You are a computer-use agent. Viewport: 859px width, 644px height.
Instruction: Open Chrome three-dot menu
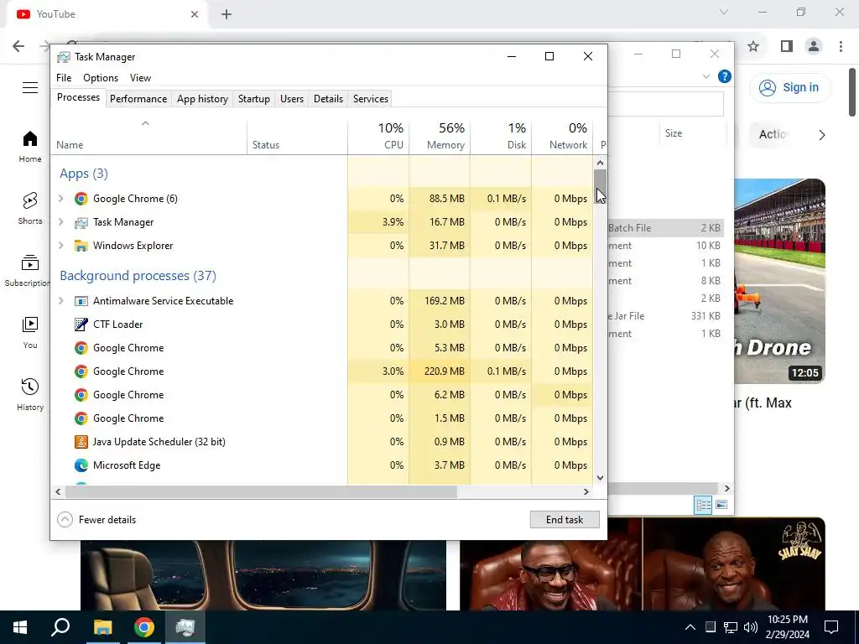[x=841, y=47]
